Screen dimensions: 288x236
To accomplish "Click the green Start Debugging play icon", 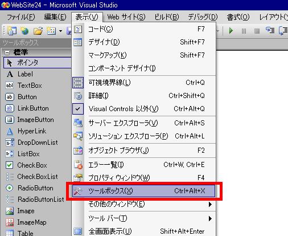I will [231, 31].
